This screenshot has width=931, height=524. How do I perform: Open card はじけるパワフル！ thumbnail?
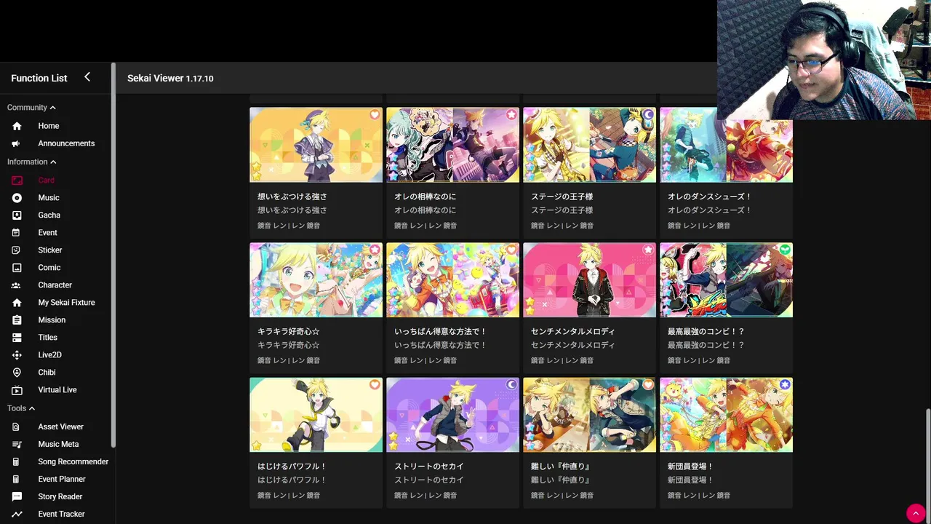pos(316,415)
